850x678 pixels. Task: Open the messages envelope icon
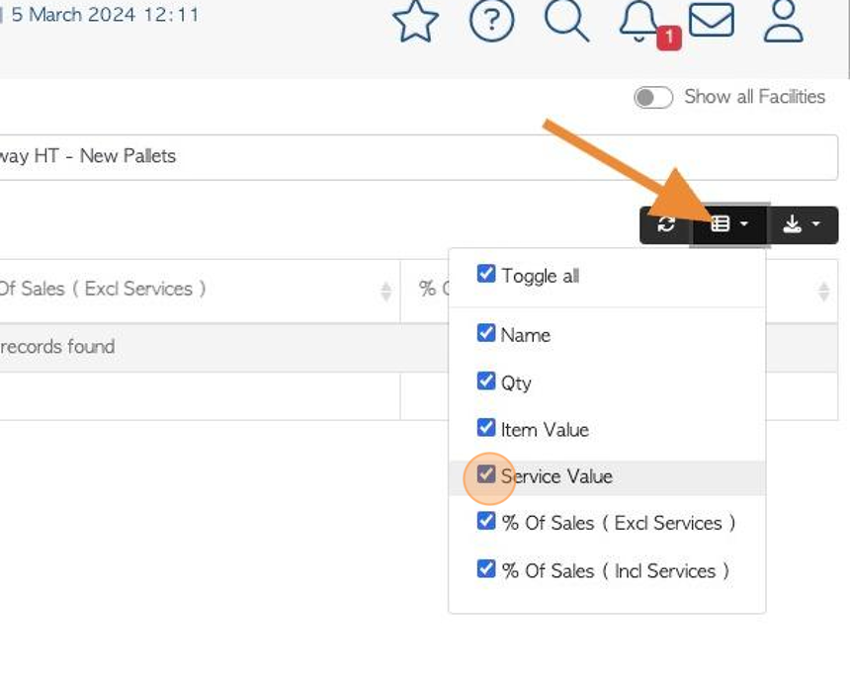(712, 21)
